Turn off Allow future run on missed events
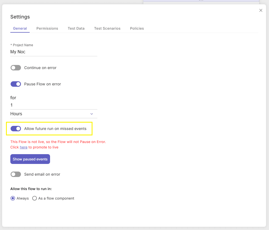Screen dimensions: 269x230 tap(16, 129)
